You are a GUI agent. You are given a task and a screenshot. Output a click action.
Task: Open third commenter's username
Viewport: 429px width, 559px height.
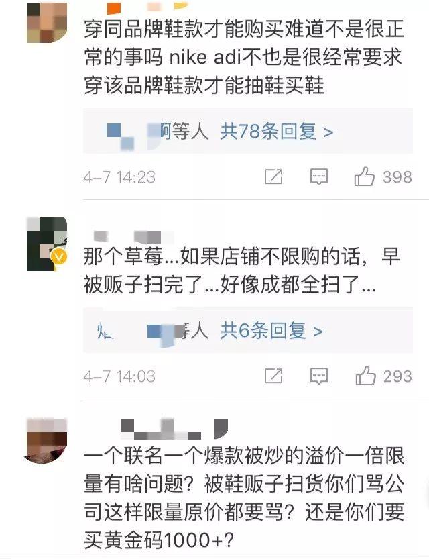point(174,429)
